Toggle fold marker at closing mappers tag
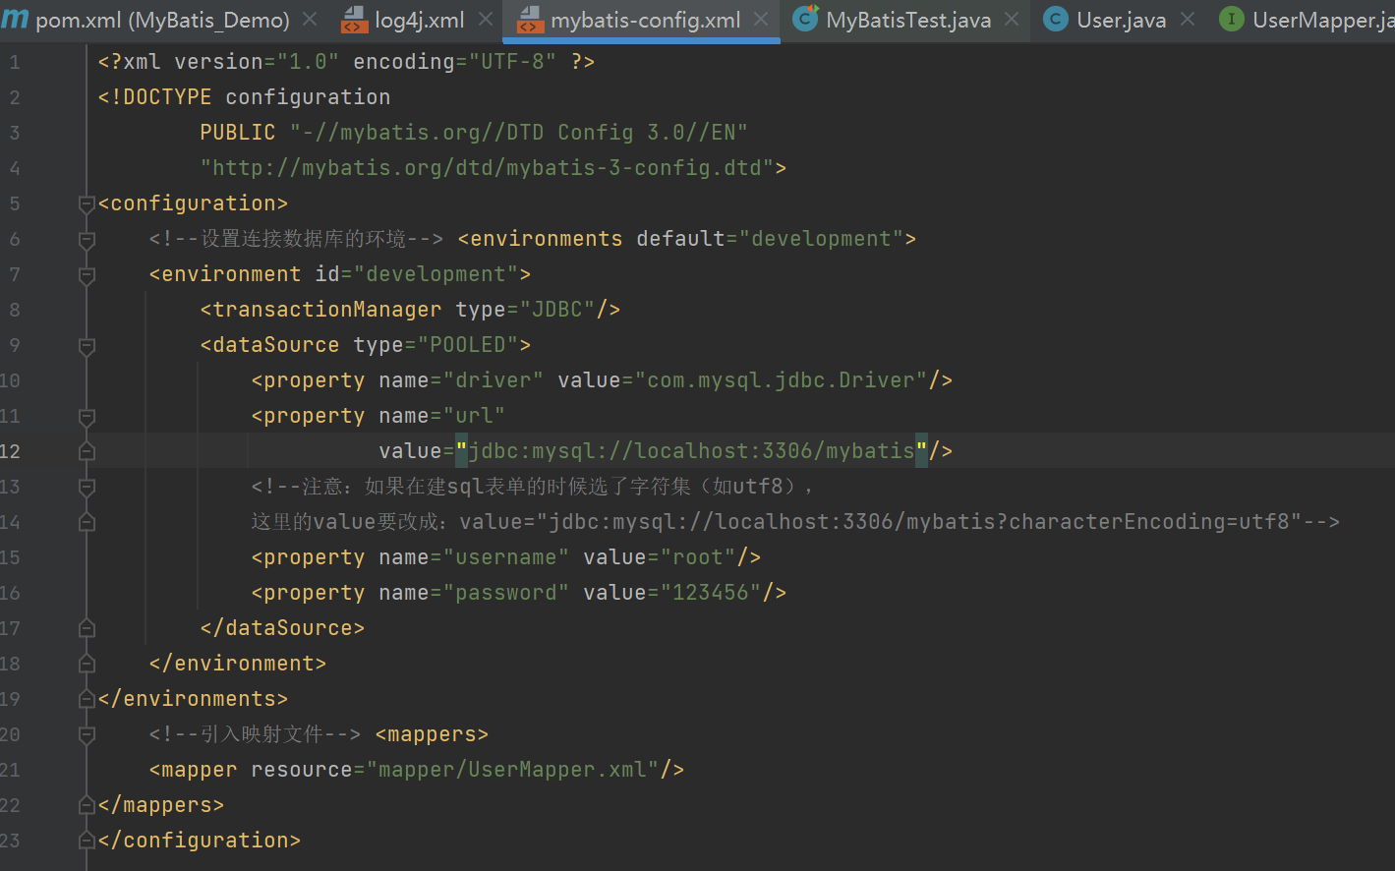1395x871 pixels. click(x=87, y=805)
